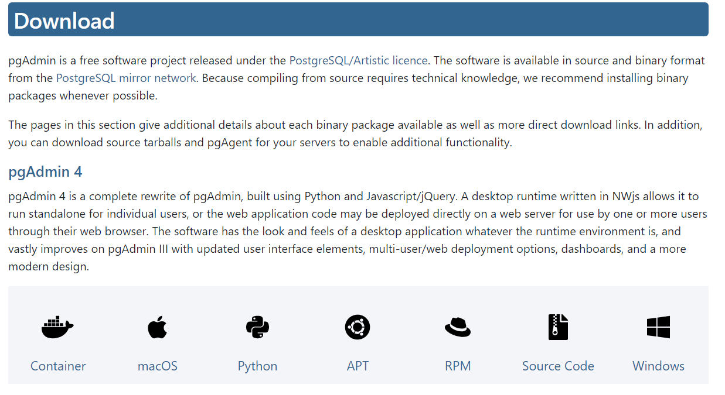This screenshot has width=725, height=395.
Task: Open the macOS download link text
Action: point(158,366)
